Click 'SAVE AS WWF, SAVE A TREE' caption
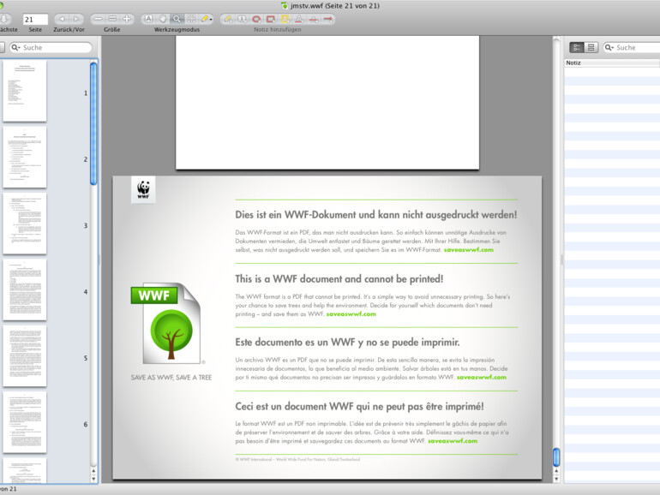This screenshot has height=495, width=660. (x=171, y=378)
